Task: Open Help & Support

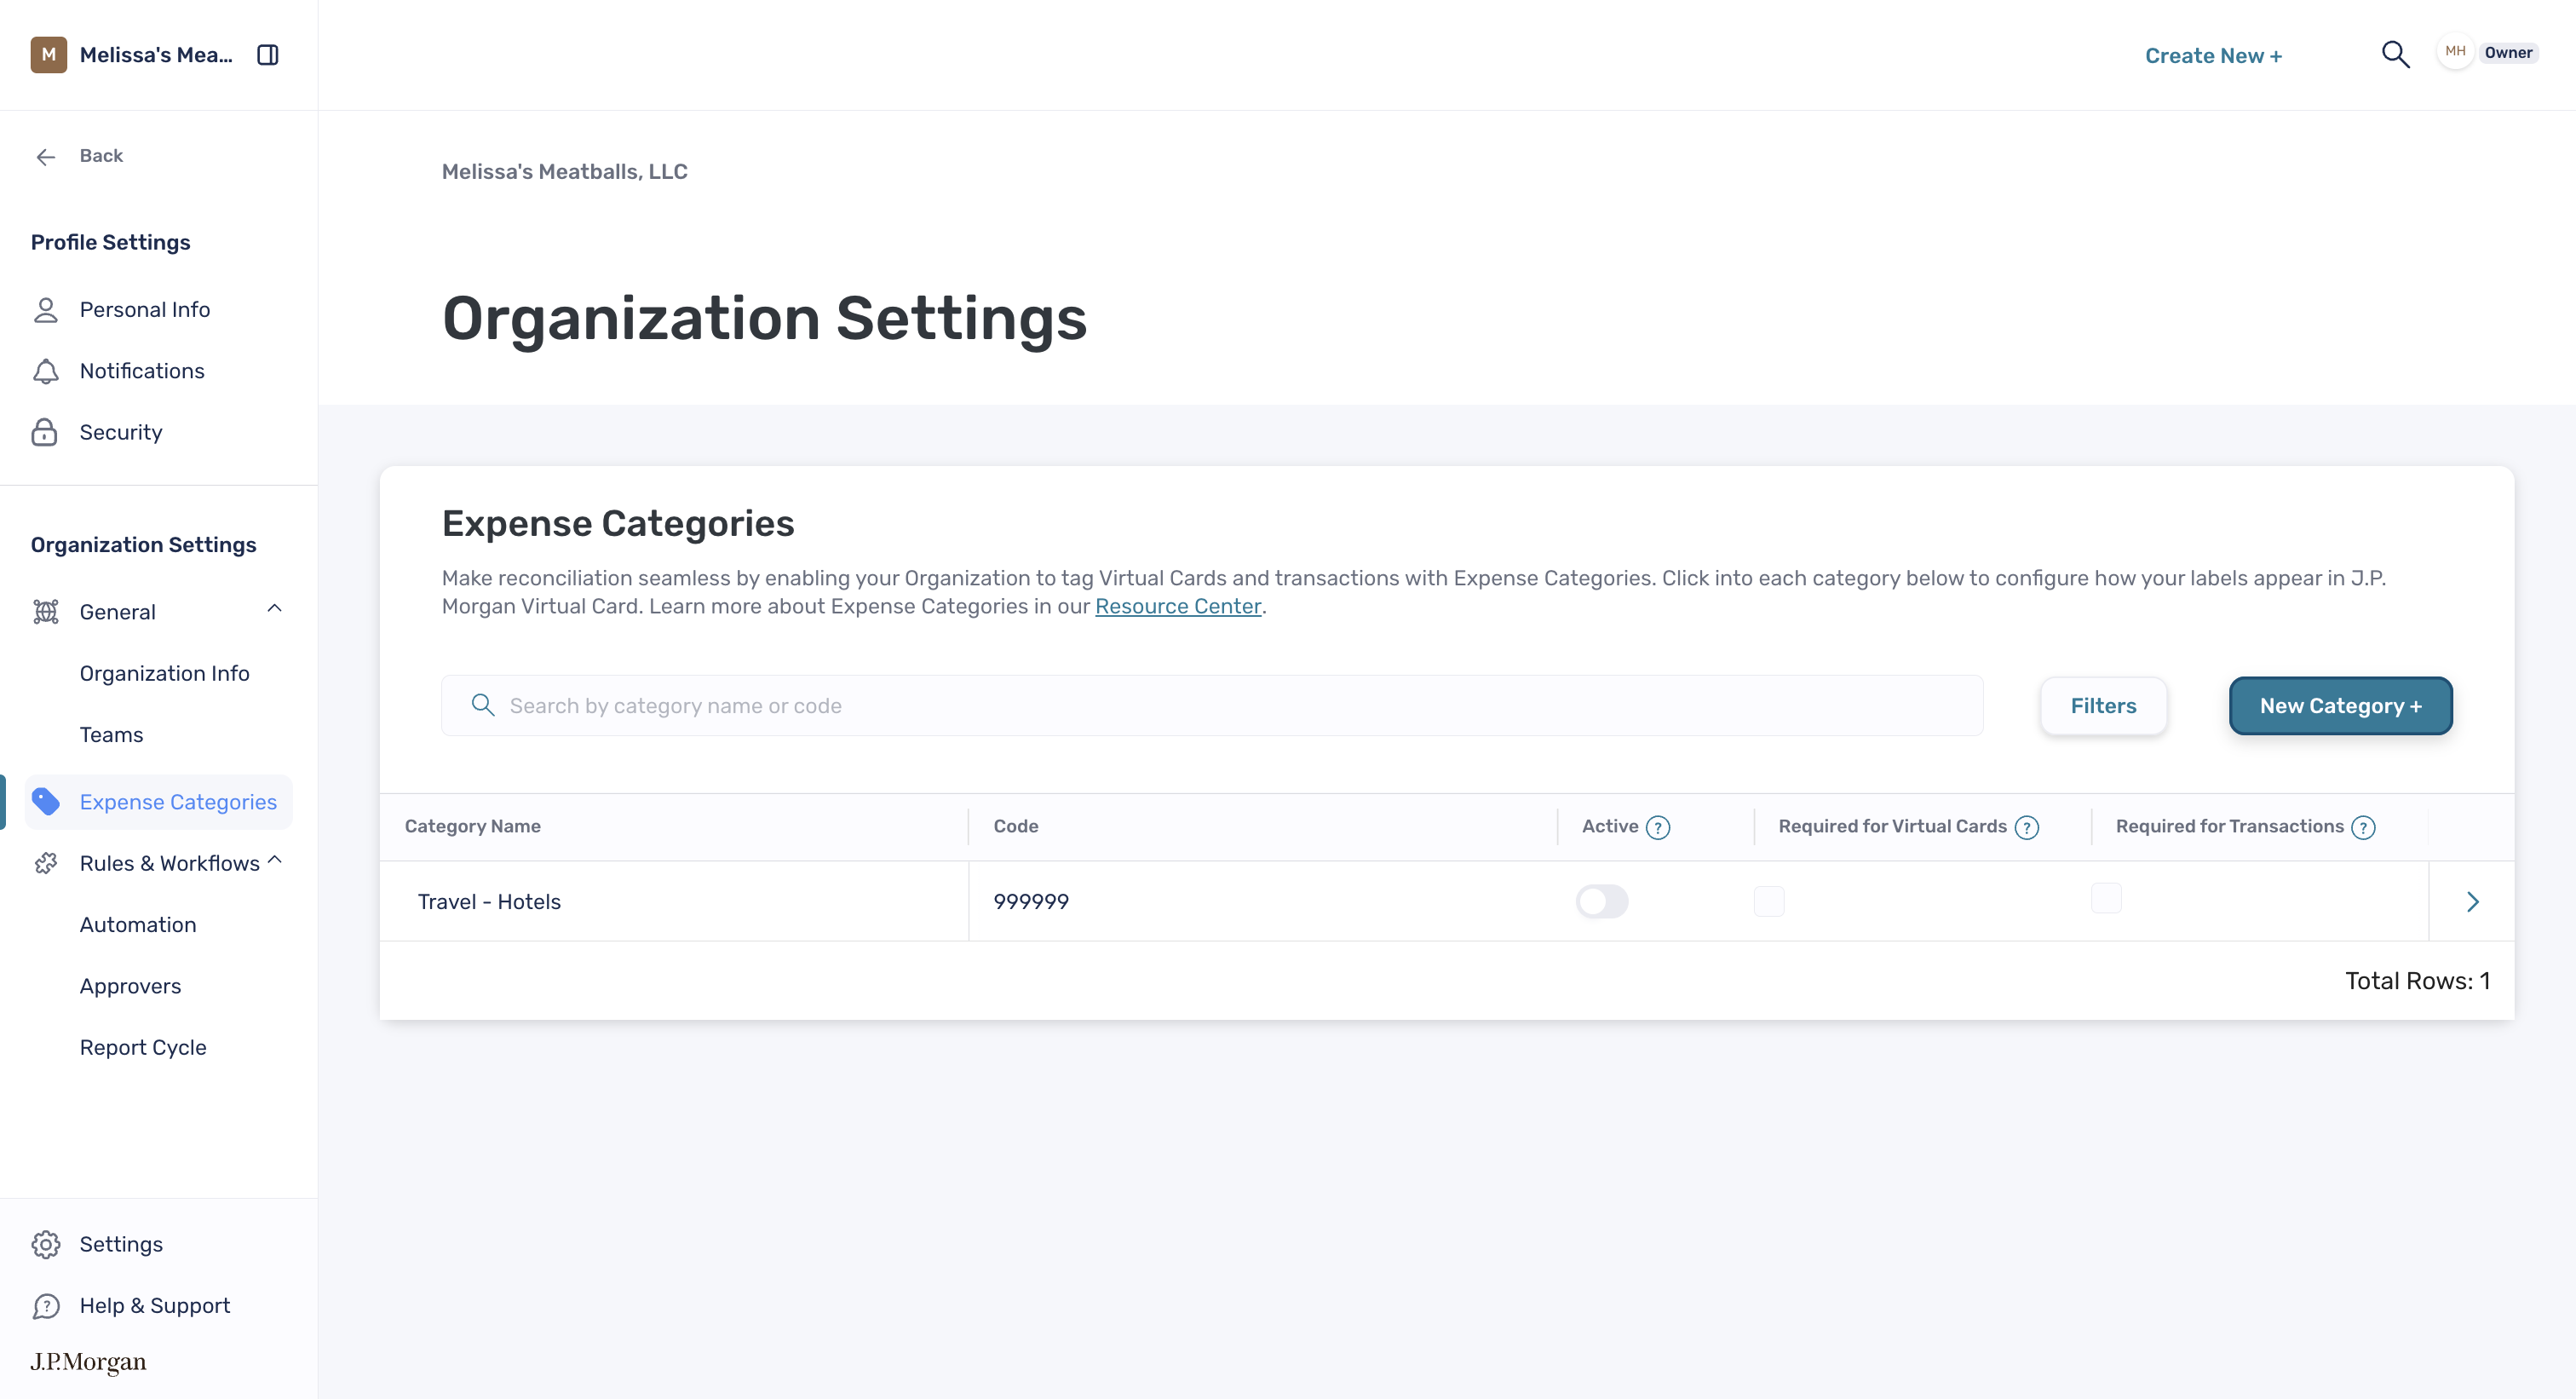Action: [155, 1306]
